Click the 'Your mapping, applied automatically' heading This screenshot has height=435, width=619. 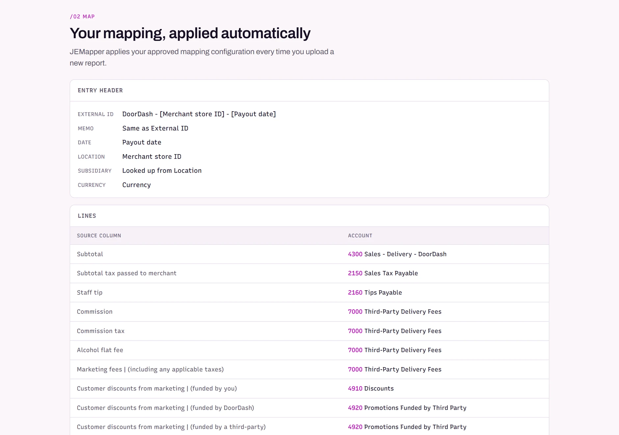pyautogui.click(x=190, y=33)
